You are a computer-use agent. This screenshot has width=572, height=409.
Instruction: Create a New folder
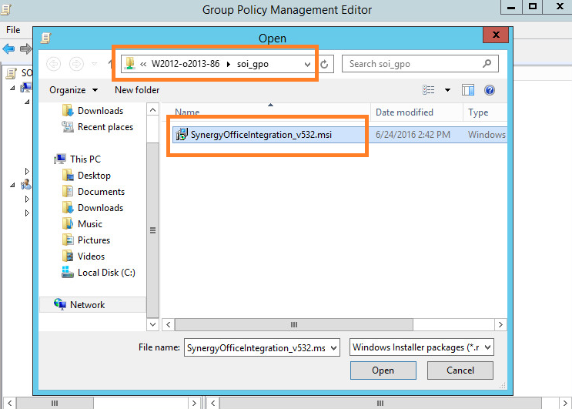(x=137, y=90)
